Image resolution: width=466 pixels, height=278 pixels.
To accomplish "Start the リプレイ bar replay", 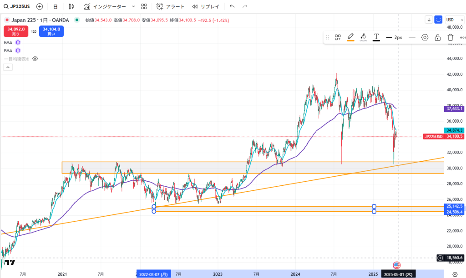I will coord(206,6).
